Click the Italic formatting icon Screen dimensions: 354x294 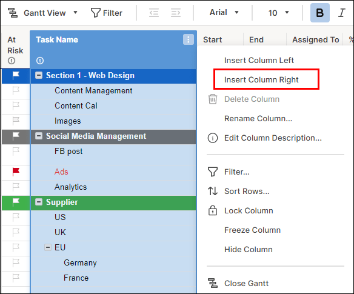pyautogui.click(x=342, y=13)
